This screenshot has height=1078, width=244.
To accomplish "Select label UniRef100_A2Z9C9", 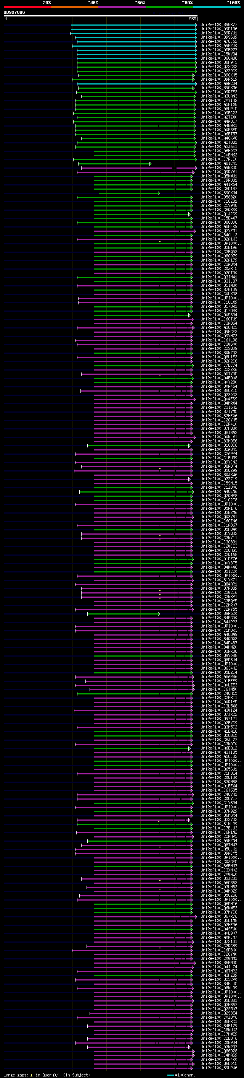I will click(x=219, y=71).
